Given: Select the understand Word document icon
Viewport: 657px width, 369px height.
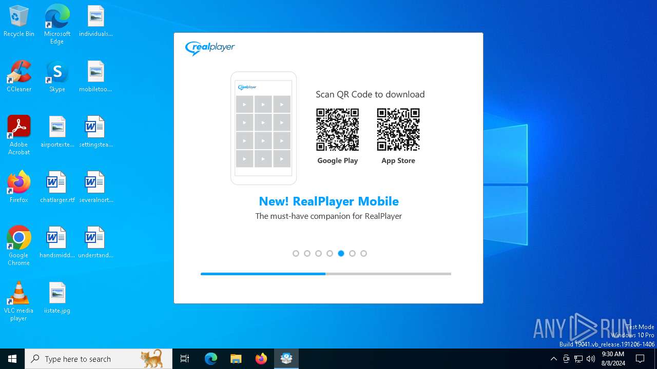Looking at the screenshot, I should tap(95, 242).
